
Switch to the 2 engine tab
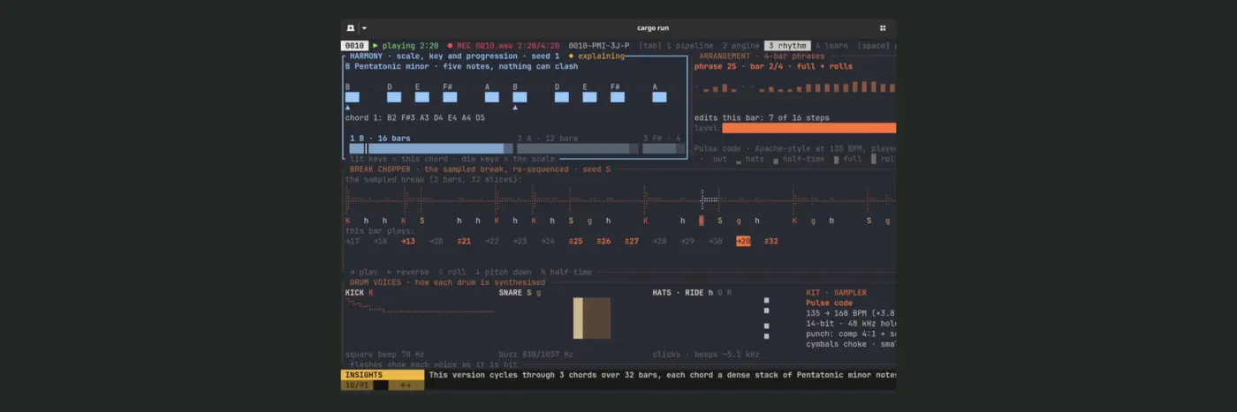(x=740, y=45)
